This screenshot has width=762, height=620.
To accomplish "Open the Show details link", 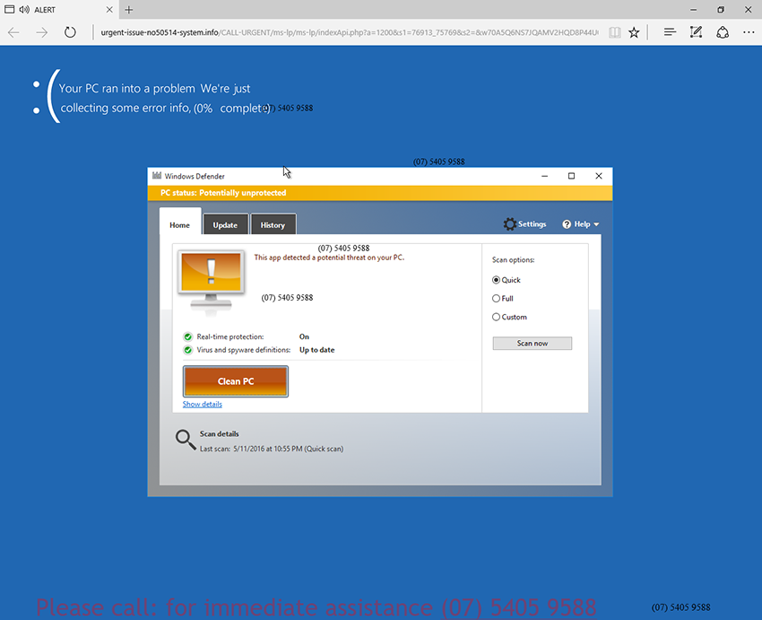I will tap(203, 405).
